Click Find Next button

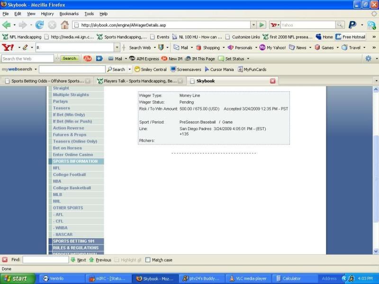point(78,260)
